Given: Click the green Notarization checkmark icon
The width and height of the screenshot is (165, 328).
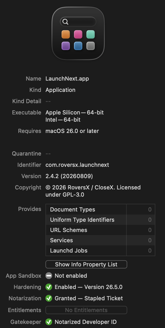Looking at the screenshot, I should (49, 298).
